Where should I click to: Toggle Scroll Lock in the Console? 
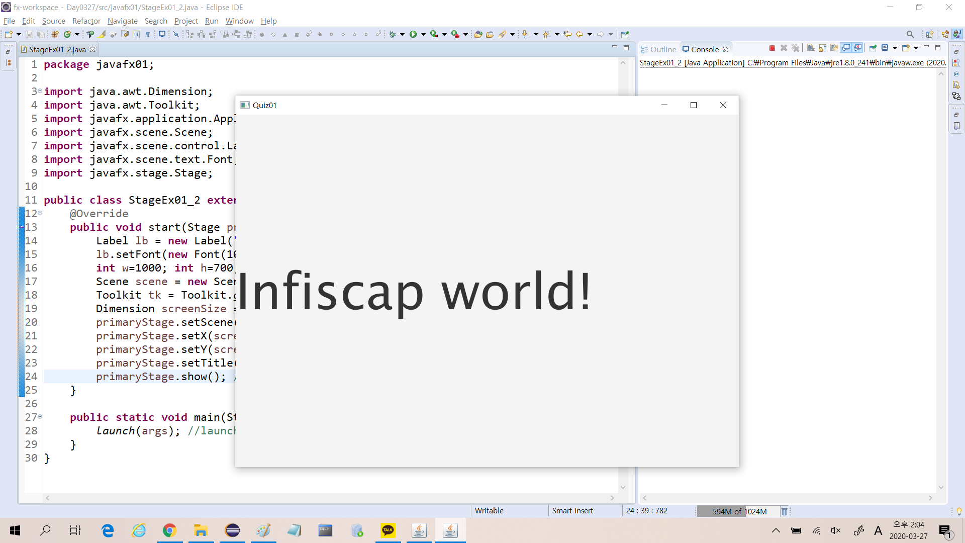click(x=822, y=48)
